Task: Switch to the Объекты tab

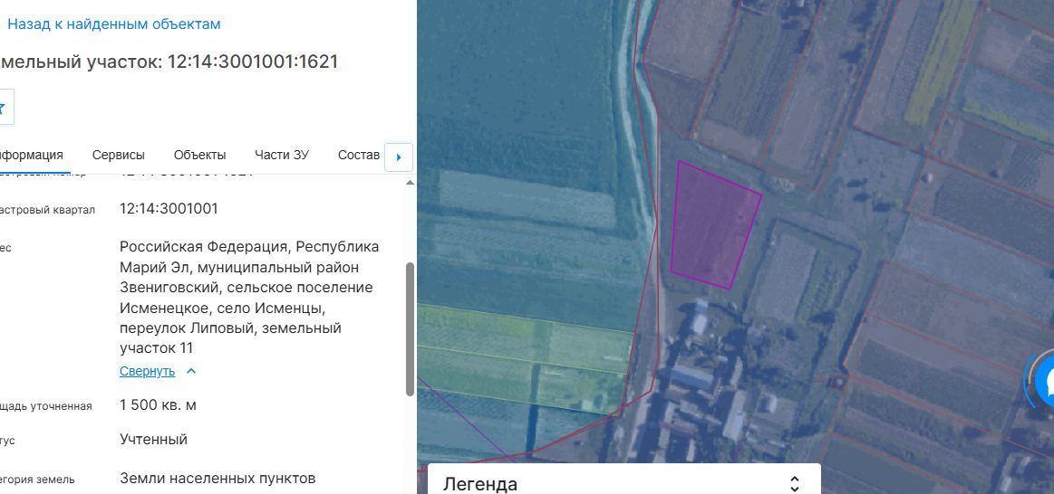Action: [x=199, y=155]
